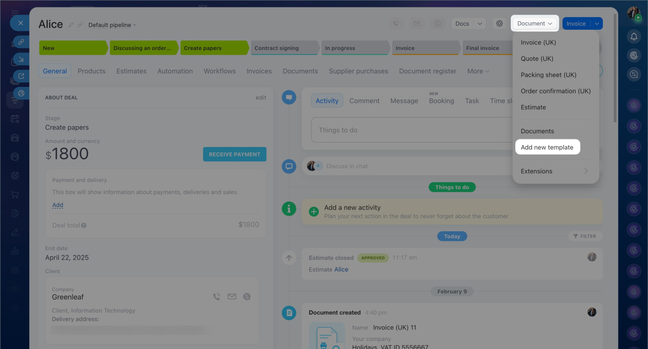
Task: Open the Docs dropdown arrow
Action: 479,24
